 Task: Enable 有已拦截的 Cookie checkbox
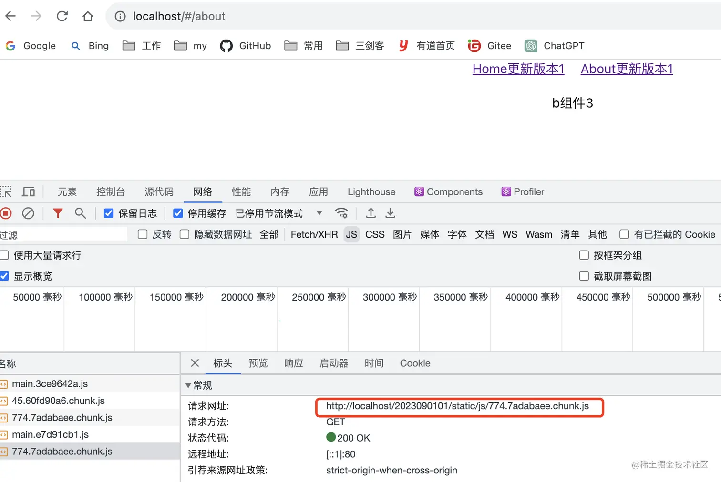[624, 234]
